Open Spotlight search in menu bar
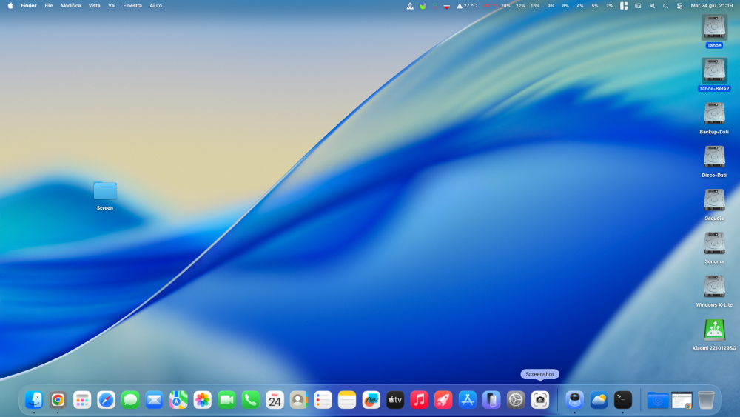Viewport: 740px width, 417px height. pos(665,6)
